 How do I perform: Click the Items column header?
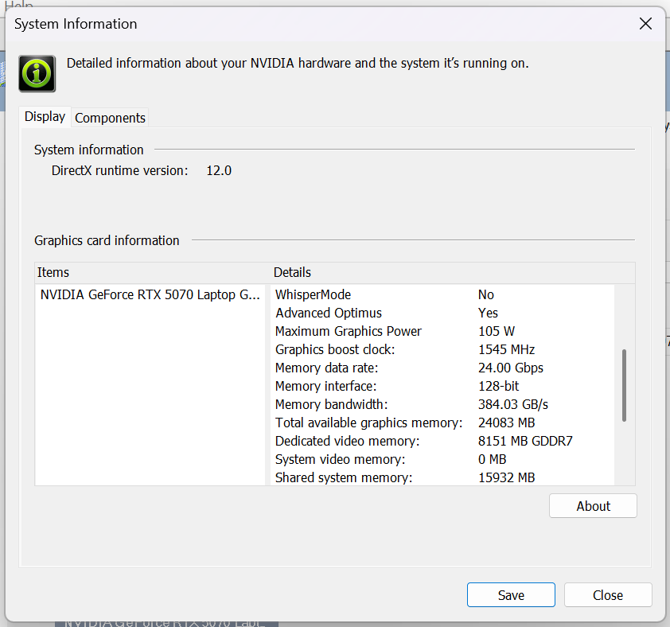pyautogui.click(x=153, y=272)
